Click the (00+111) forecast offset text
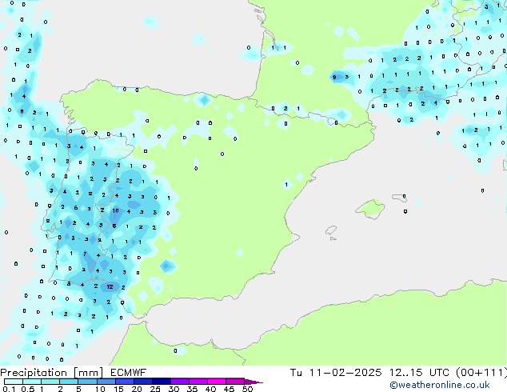Viewport: 507px width, 392px height. click(x=480, y=373)
